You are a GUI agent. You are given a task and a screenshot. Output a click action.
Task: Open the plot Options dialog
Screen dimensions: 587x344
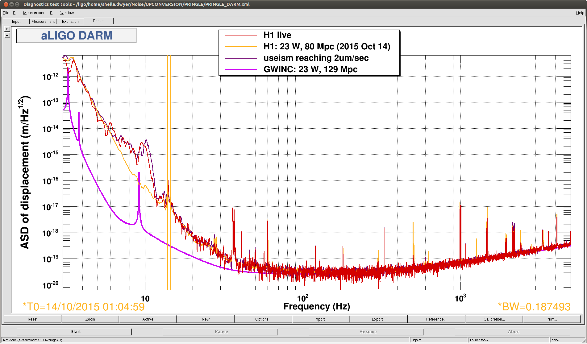pyautogui.click(x=263, y=319)
